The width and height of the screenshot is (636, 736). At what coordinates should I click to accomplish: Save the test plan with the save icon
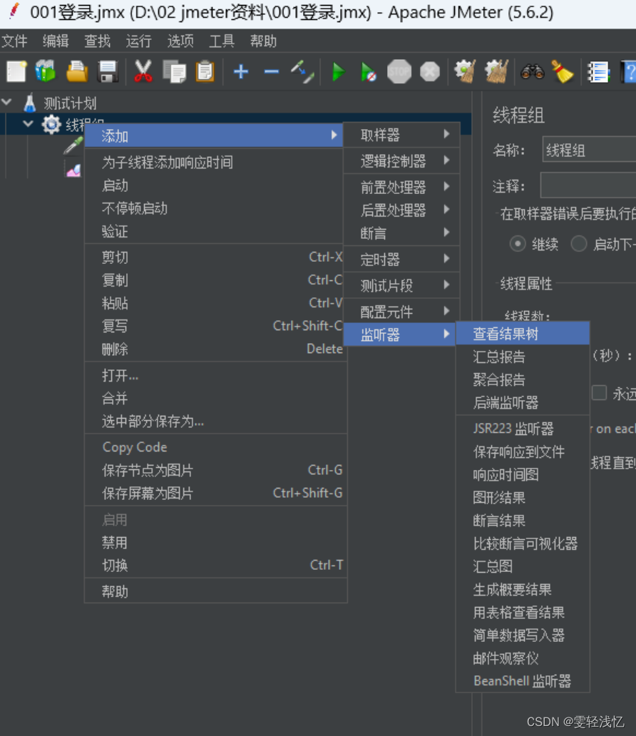[x=108, y=71]
